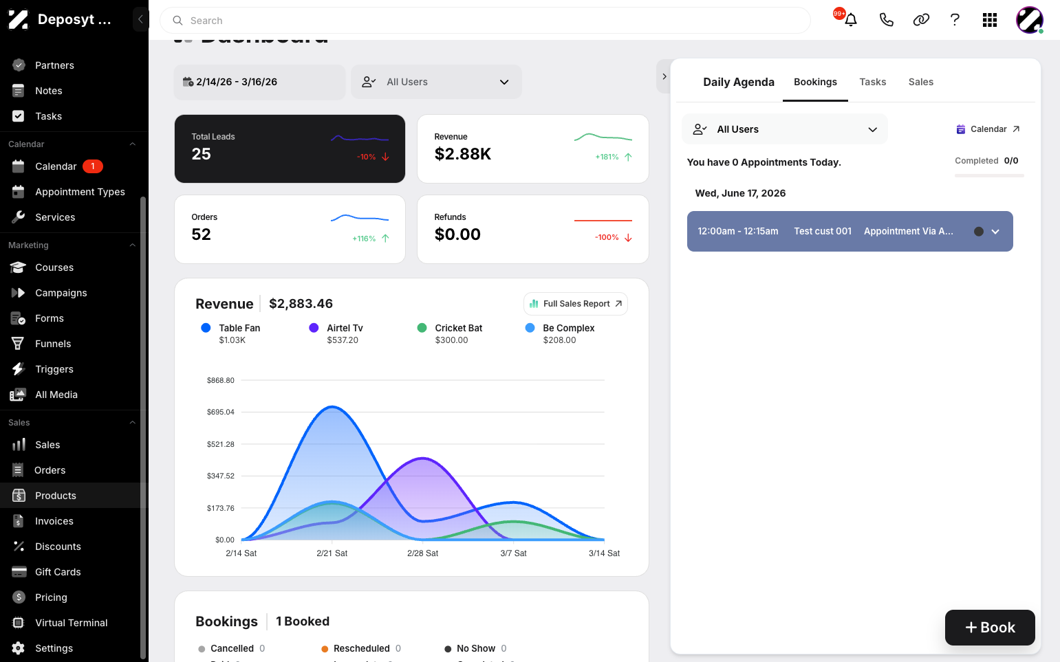Click the Completed 0/0 progress bar
This screenshot has height=662, width=1060.
989,176
